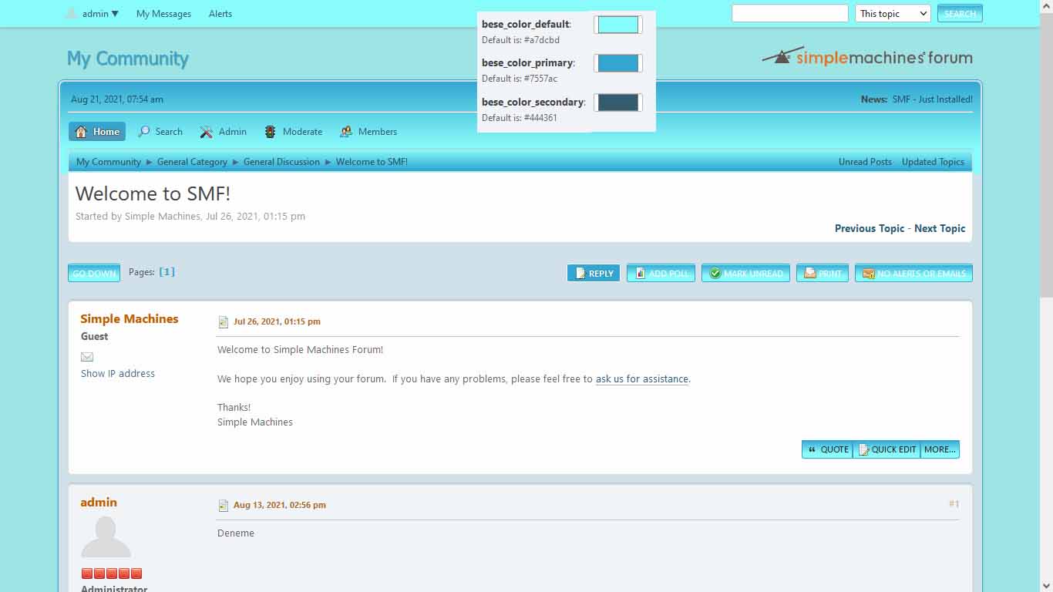
Task: Click the Simple Machines Forum logo
Action: tap(867, 56)
